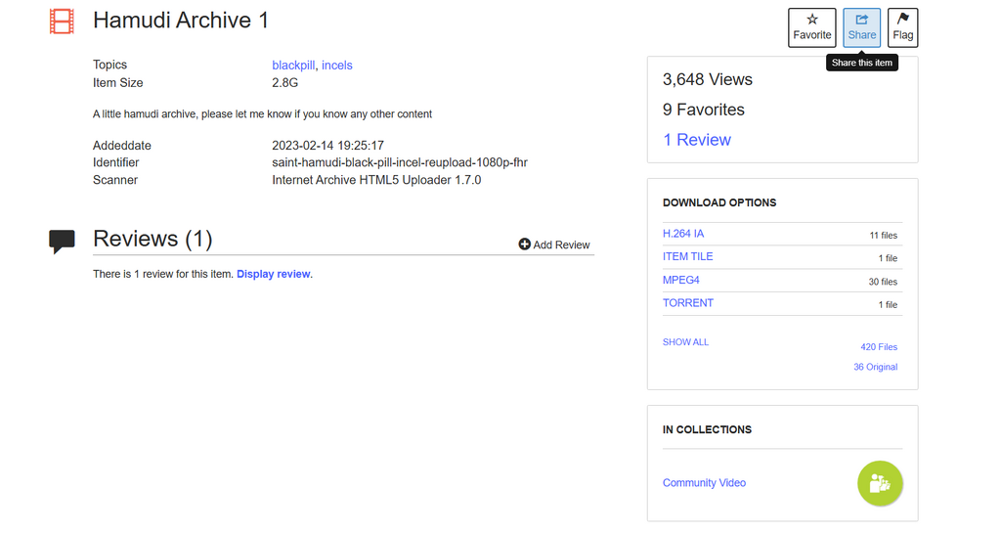Click the DOWNLOAD OPTIONS heading
Screen dimensions: 1001x533
click(719, 203)
